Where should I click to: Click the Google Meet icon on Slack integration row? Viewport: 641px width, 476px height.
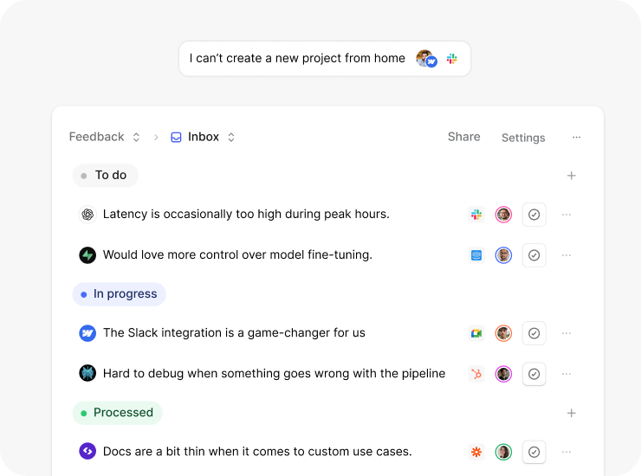coord(476,333)
